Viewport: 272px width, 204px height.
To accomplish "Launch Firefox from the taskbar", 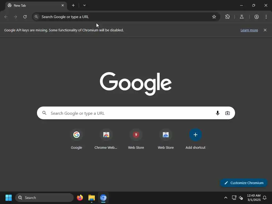I will 80,198.
